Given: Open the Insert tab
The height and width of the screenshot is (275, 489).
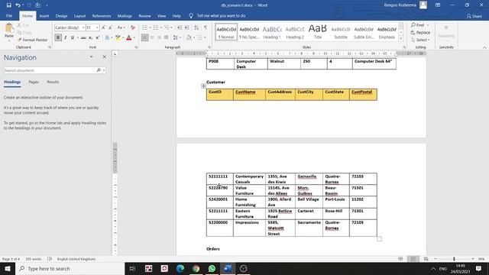Looking at the screenshot, I should coord(44,16).
